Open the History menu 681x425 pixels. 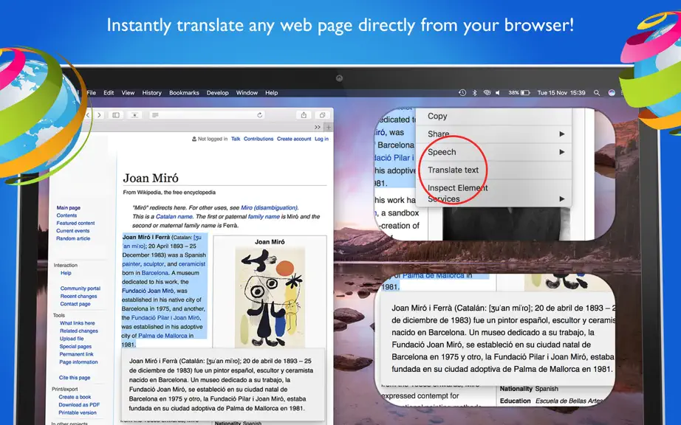[x=151, y=93]
